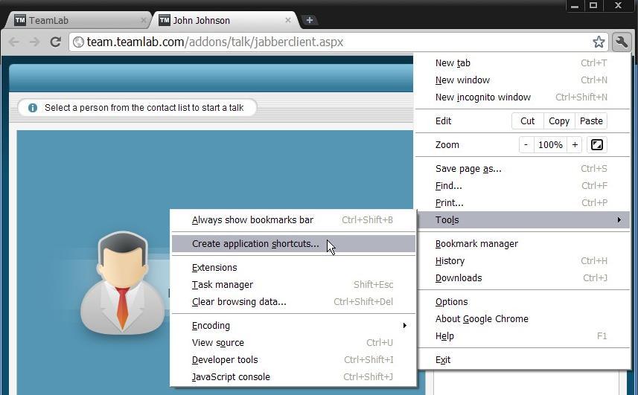Toggle Always show bookmarks bar
The image size is (638, 395).
pos(293,220)
